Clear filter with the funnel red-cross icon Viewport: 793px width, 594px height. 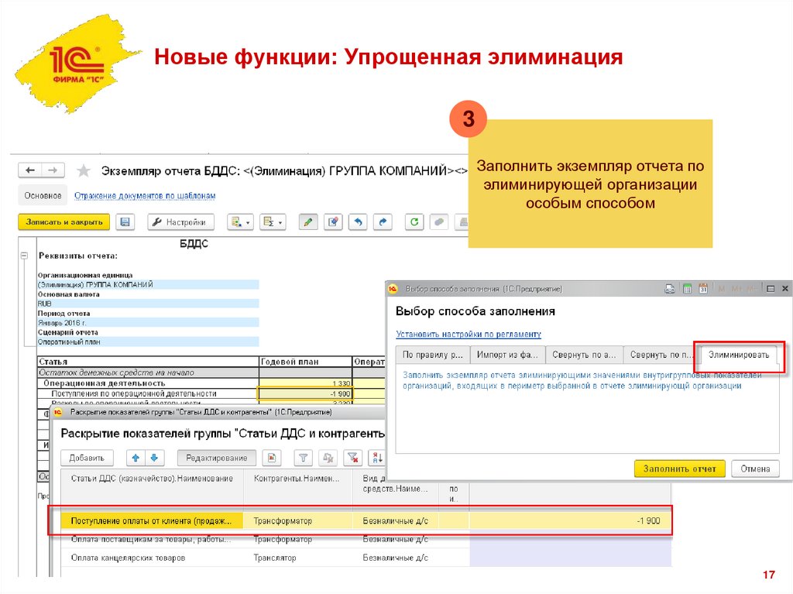[353, 458]
